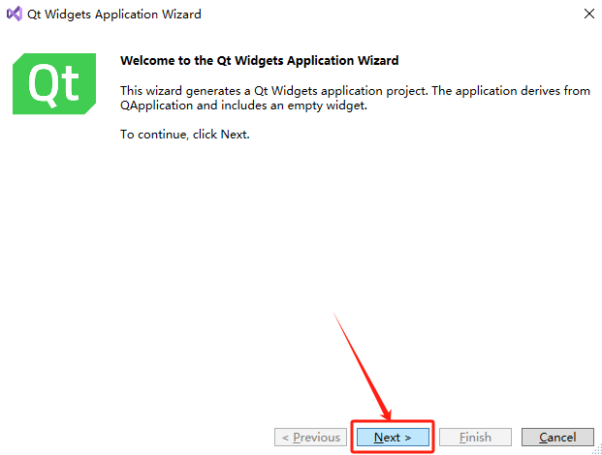Image resolution: width=602 pixels, height=455 pixels.
Task: Click the disabled Finish button
Action: point(475,437)
